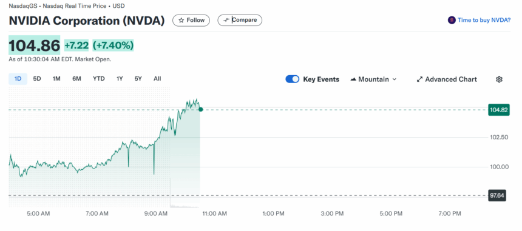This screenshot has width=522, height=231.
Task: Click the 100.00 y-axis label
Action: coord(499,167)
